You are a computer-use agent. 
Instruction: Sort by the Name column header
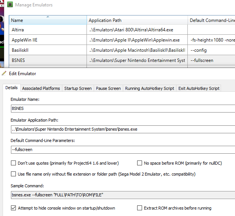(x=48, y=20)
